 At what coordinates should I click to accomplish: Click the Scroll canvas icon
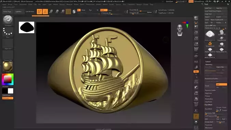[196, 27]
